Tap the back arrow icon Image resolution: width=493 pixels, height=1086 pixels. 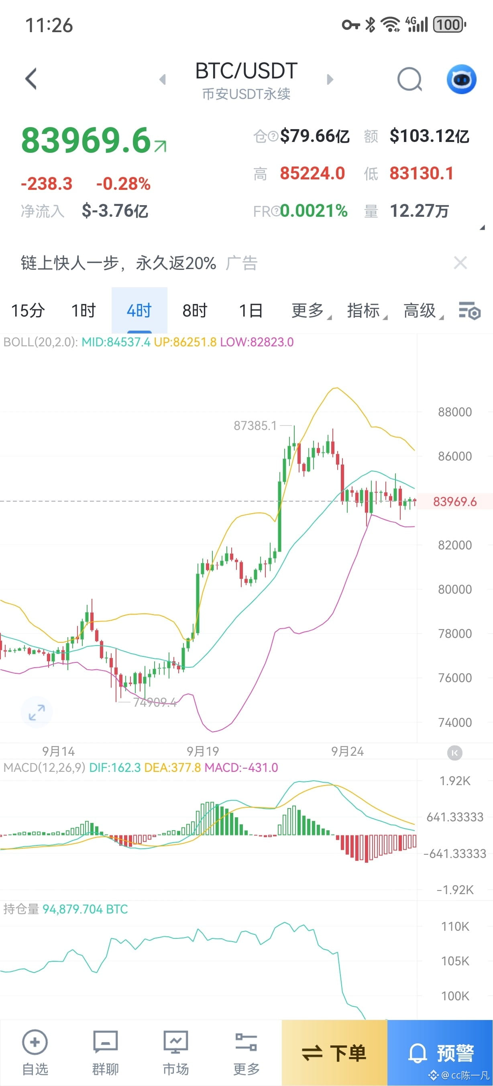[31, 79]
